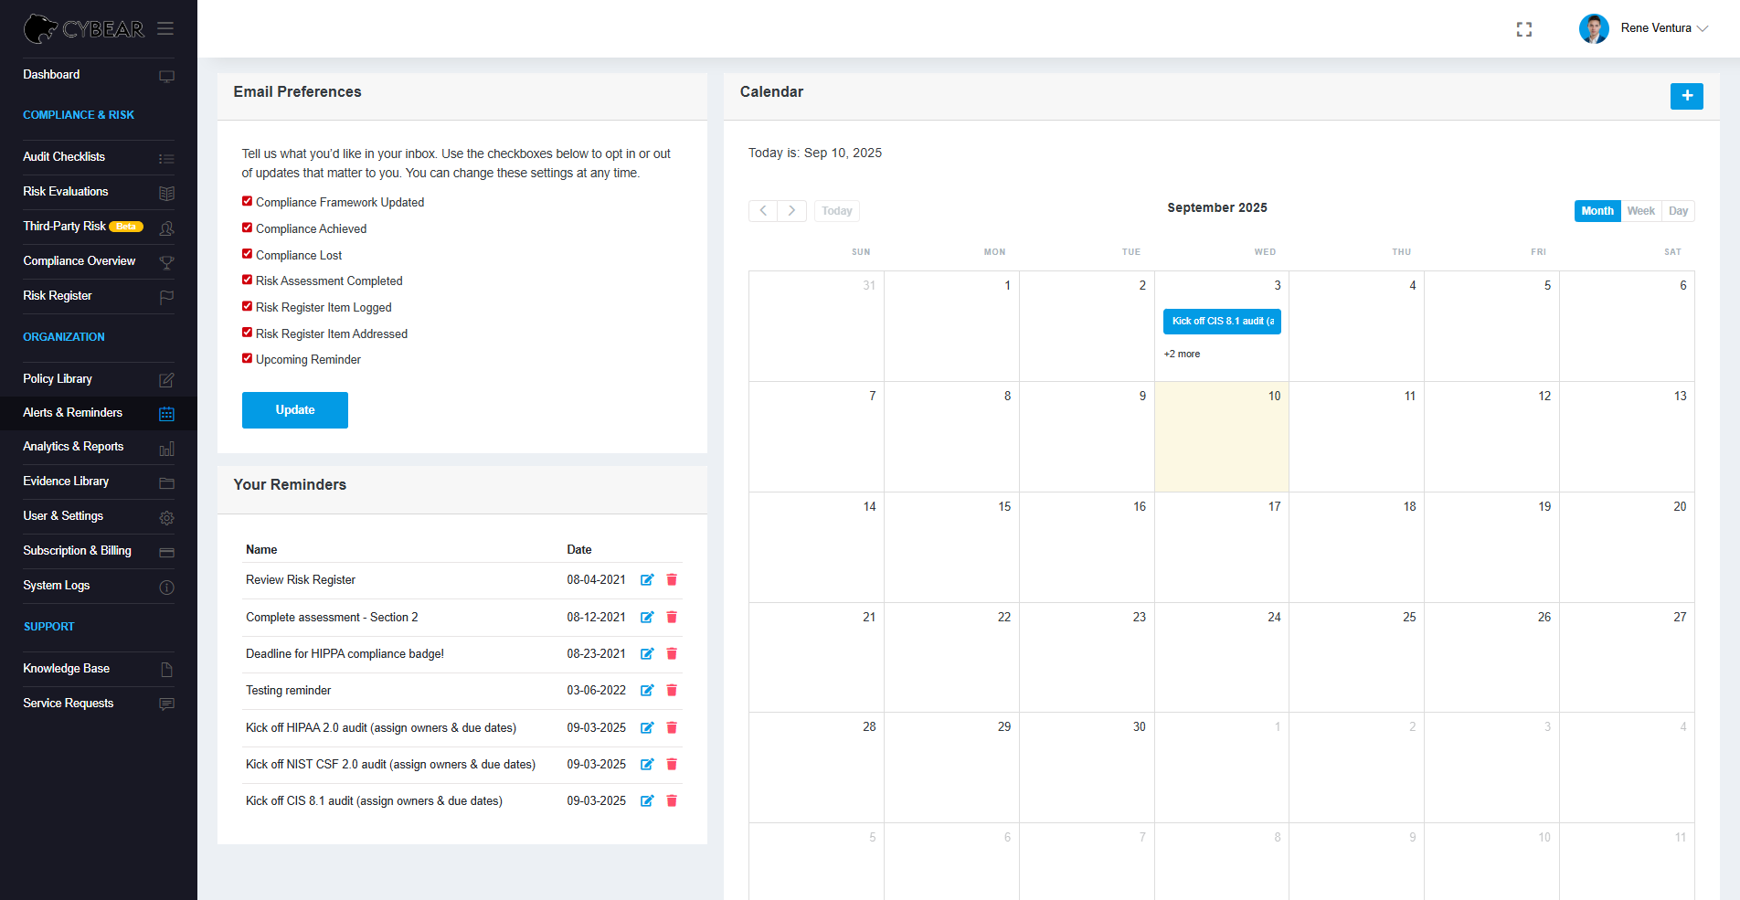Select the Evidence Library folder icon
The image size is (1740, 900).
click(x=166, y=482)
